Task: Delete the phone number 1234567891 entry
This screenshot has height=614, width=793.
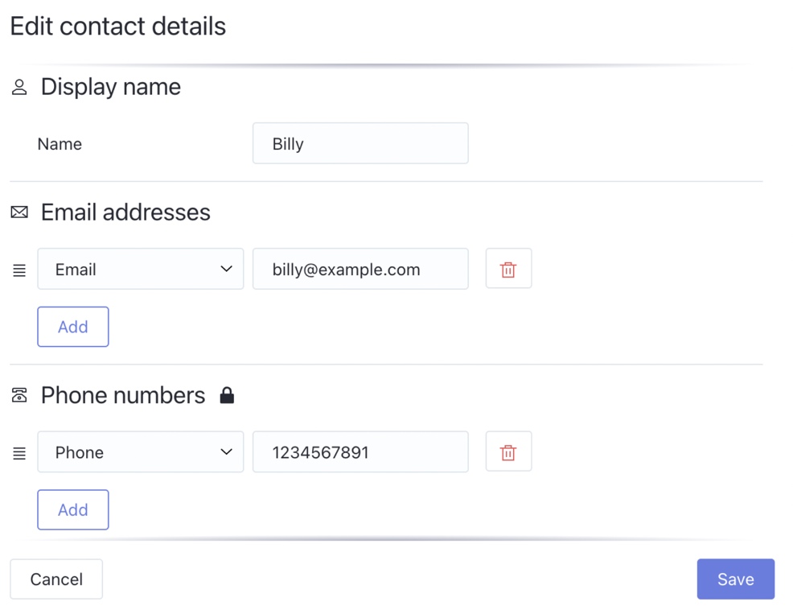Action: click(508, 451)
